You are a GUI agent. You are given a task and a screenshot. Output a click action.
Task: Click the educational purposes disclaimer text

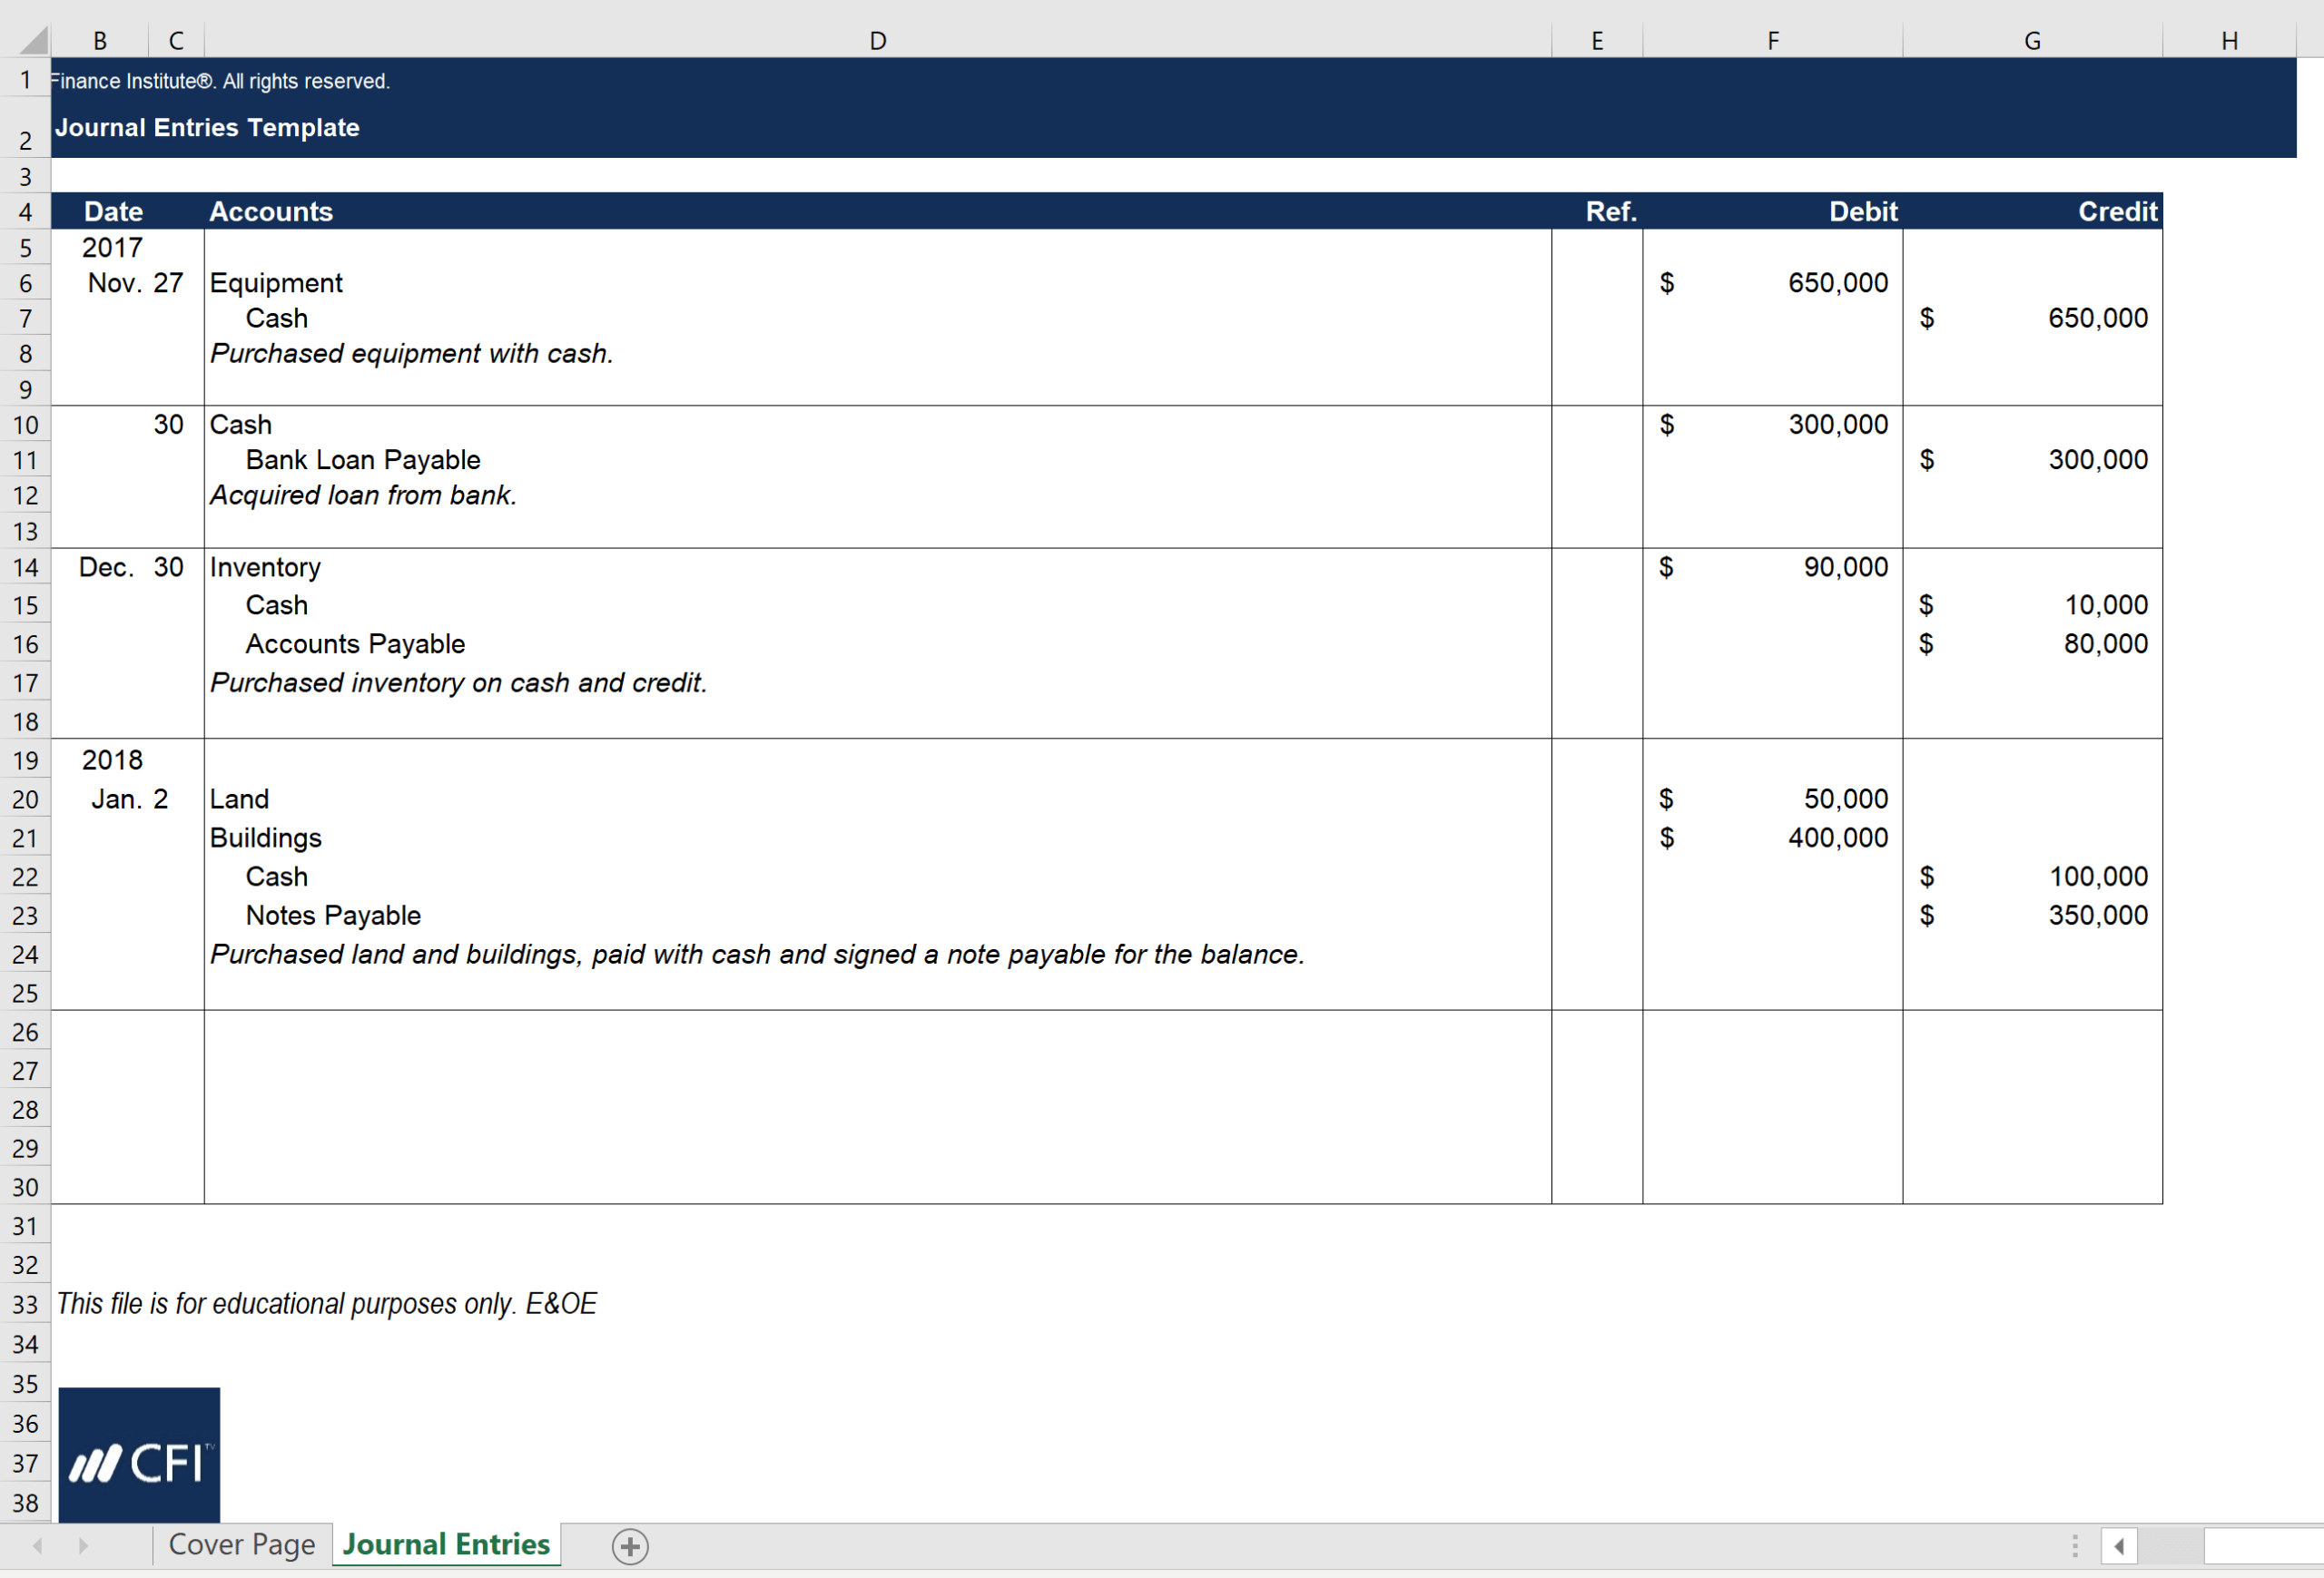(326, 1304)
